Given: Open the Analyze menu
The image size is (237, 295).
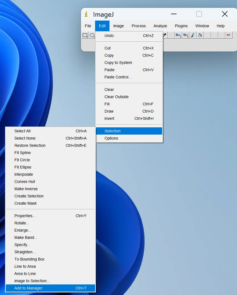Looking at the screenshot, I should coord(160,26).
